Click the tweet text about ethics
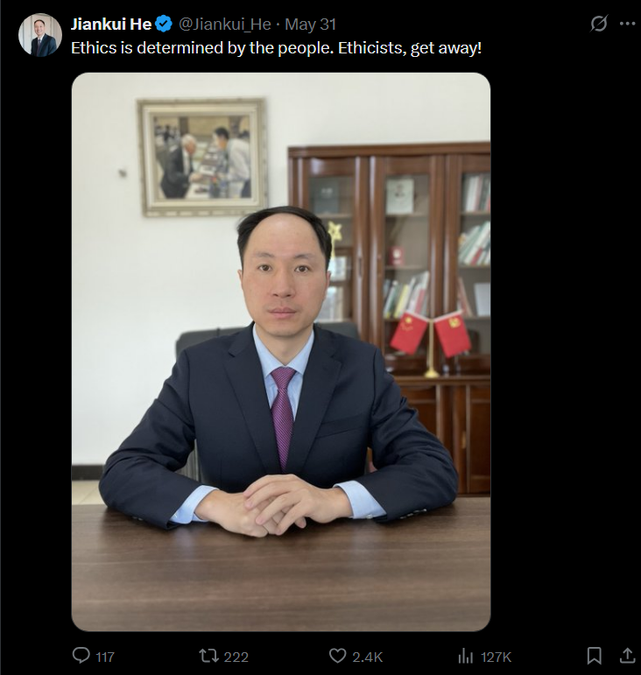This screenshot has height=675, width=641. [276, 48]
